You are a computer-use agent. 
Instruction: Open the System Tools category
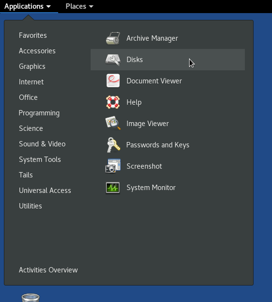tap(40, 159)
